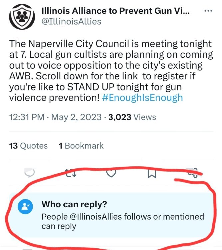Open @IllinoisAllies mention in reply notice
The height and width of the screenshot is (250, 222).
[x=96, y=217]
